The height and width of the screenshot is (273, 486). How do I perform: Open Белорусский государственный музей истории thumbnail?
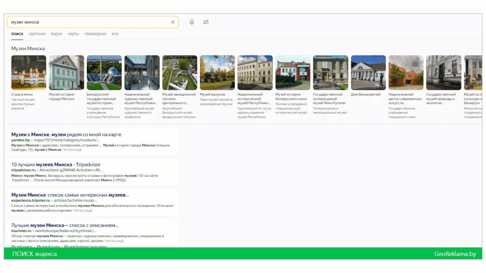point(104,72)
